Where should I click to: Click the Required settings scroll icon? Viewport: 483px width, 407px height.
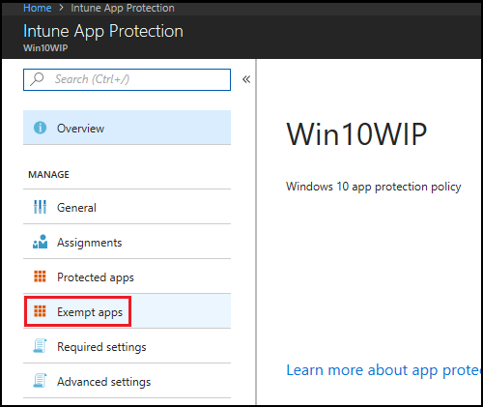click(40, 346)
